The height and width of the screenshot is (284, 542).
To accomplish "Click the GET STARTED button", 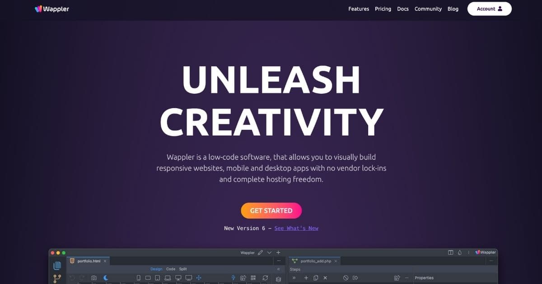I will (271, 211).
